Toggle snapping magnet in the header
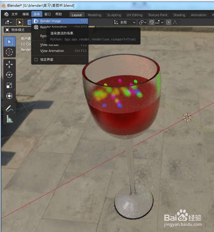Screen dimensions: 214x232 click(x=152, y=22)
